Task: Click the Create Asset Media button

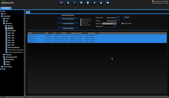Action: (x=68, y=28)
